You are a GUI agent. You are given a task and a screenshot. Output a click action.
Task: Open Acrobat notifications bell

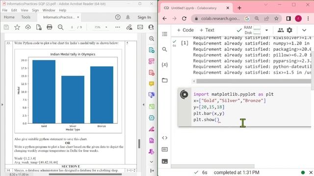tap(128, 18)
